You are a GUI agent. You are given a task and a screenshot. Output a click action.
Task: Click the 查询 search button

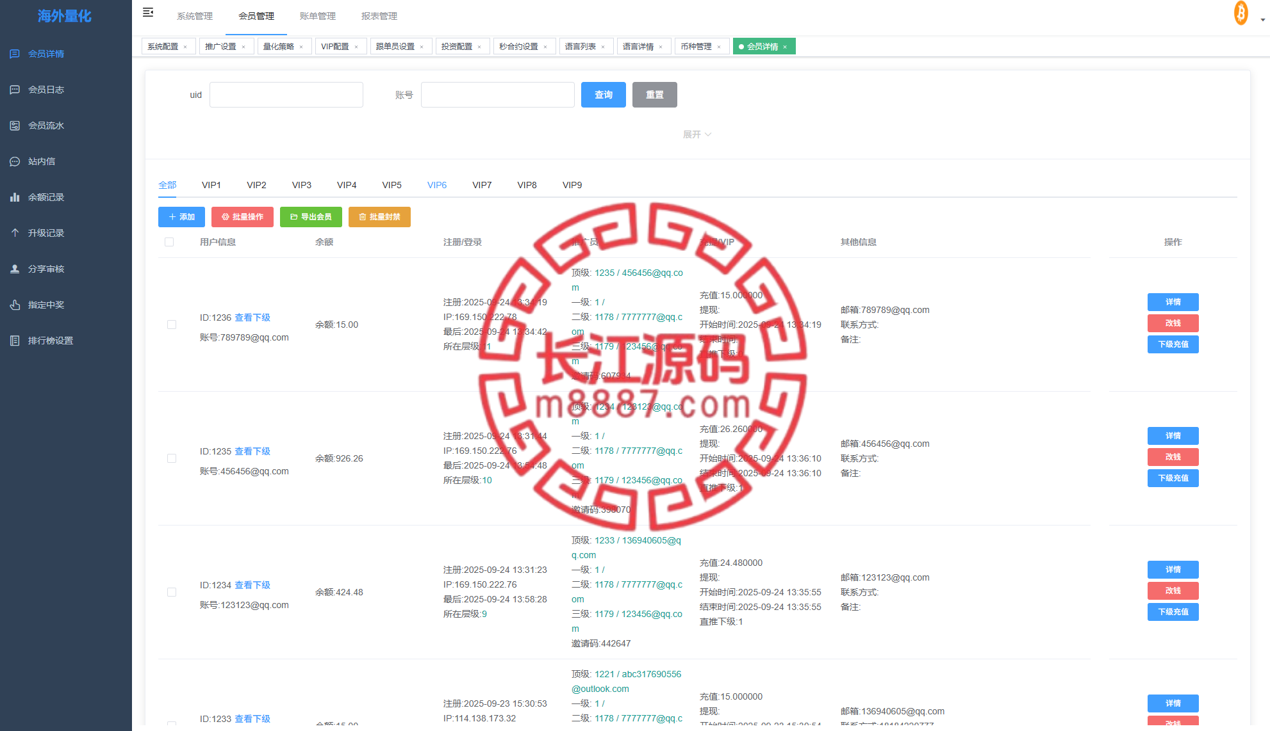click(x=604, y=95)
